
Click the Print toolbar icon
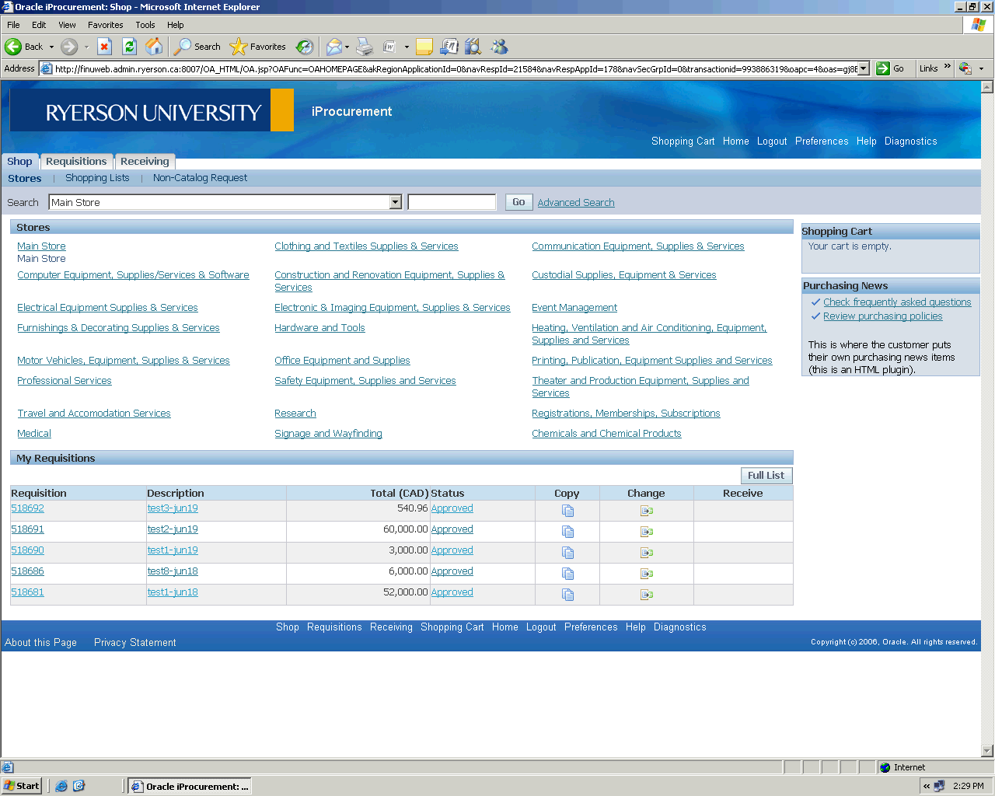pos(365,47)
